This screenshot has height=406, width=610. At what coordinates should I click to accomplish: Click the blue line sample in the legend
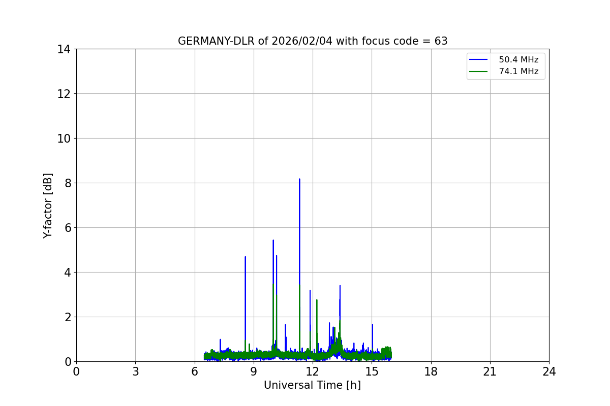[x=479, y=60]
